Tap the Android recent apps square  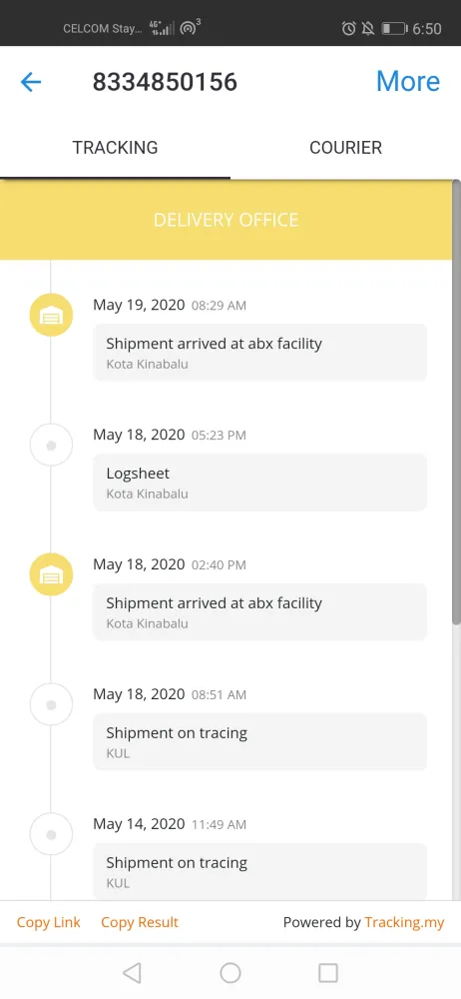(x=328, y=972)
